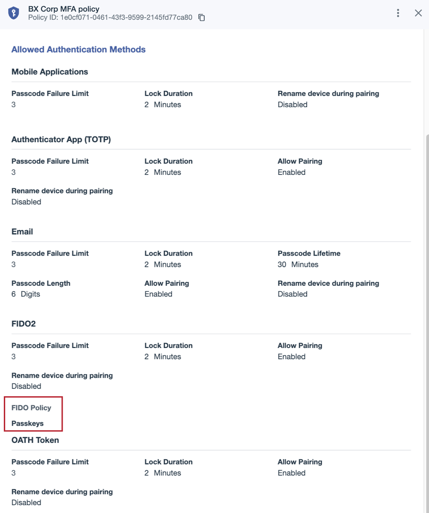Screen dimensions: 429x513
Task: Click the FIDO2 section heading
Action: [x=24, y=324]
